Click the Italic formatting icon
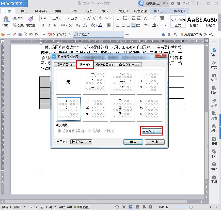 (x=49, y=25)
